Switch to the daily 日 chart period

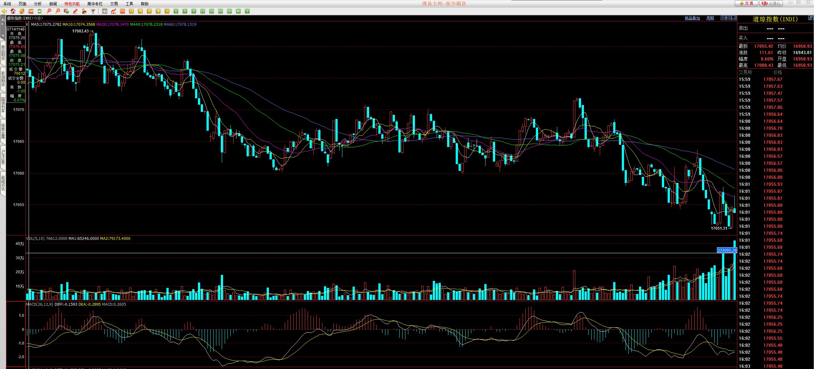131,11
